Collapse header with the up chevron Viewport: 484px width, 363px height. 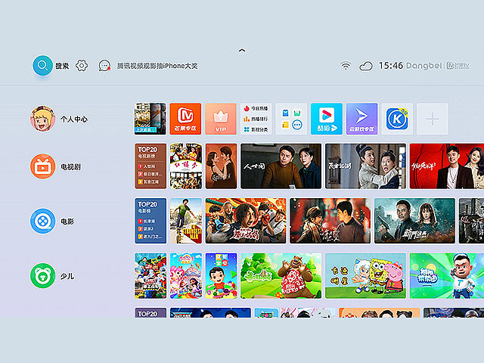click(242, 51)
